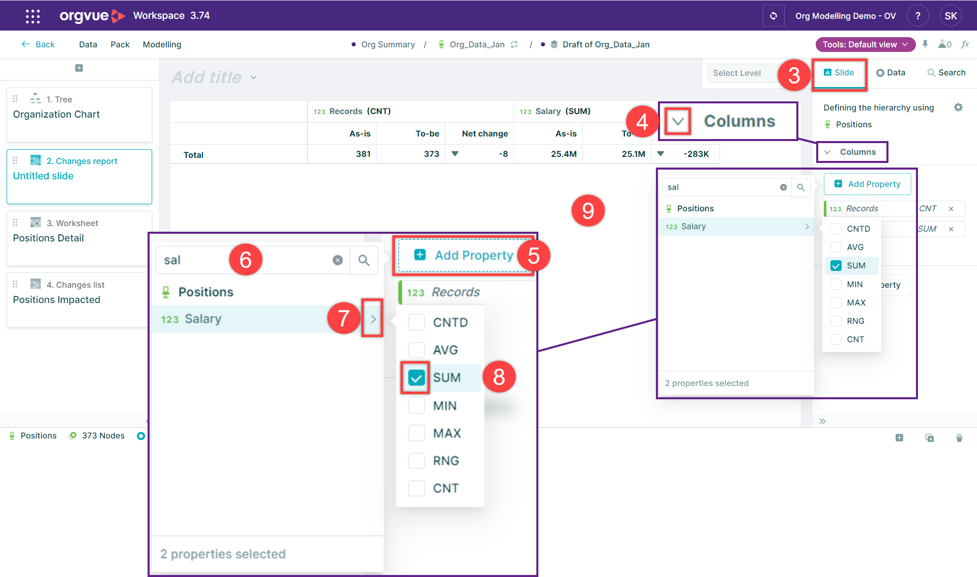Grab the drag handle on the 1. Tree slide
The width and height of the screenshot is (977, 577).
15,99
